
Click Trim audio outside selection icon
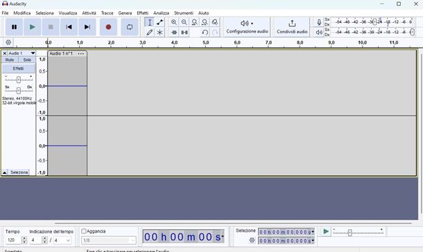174,33
